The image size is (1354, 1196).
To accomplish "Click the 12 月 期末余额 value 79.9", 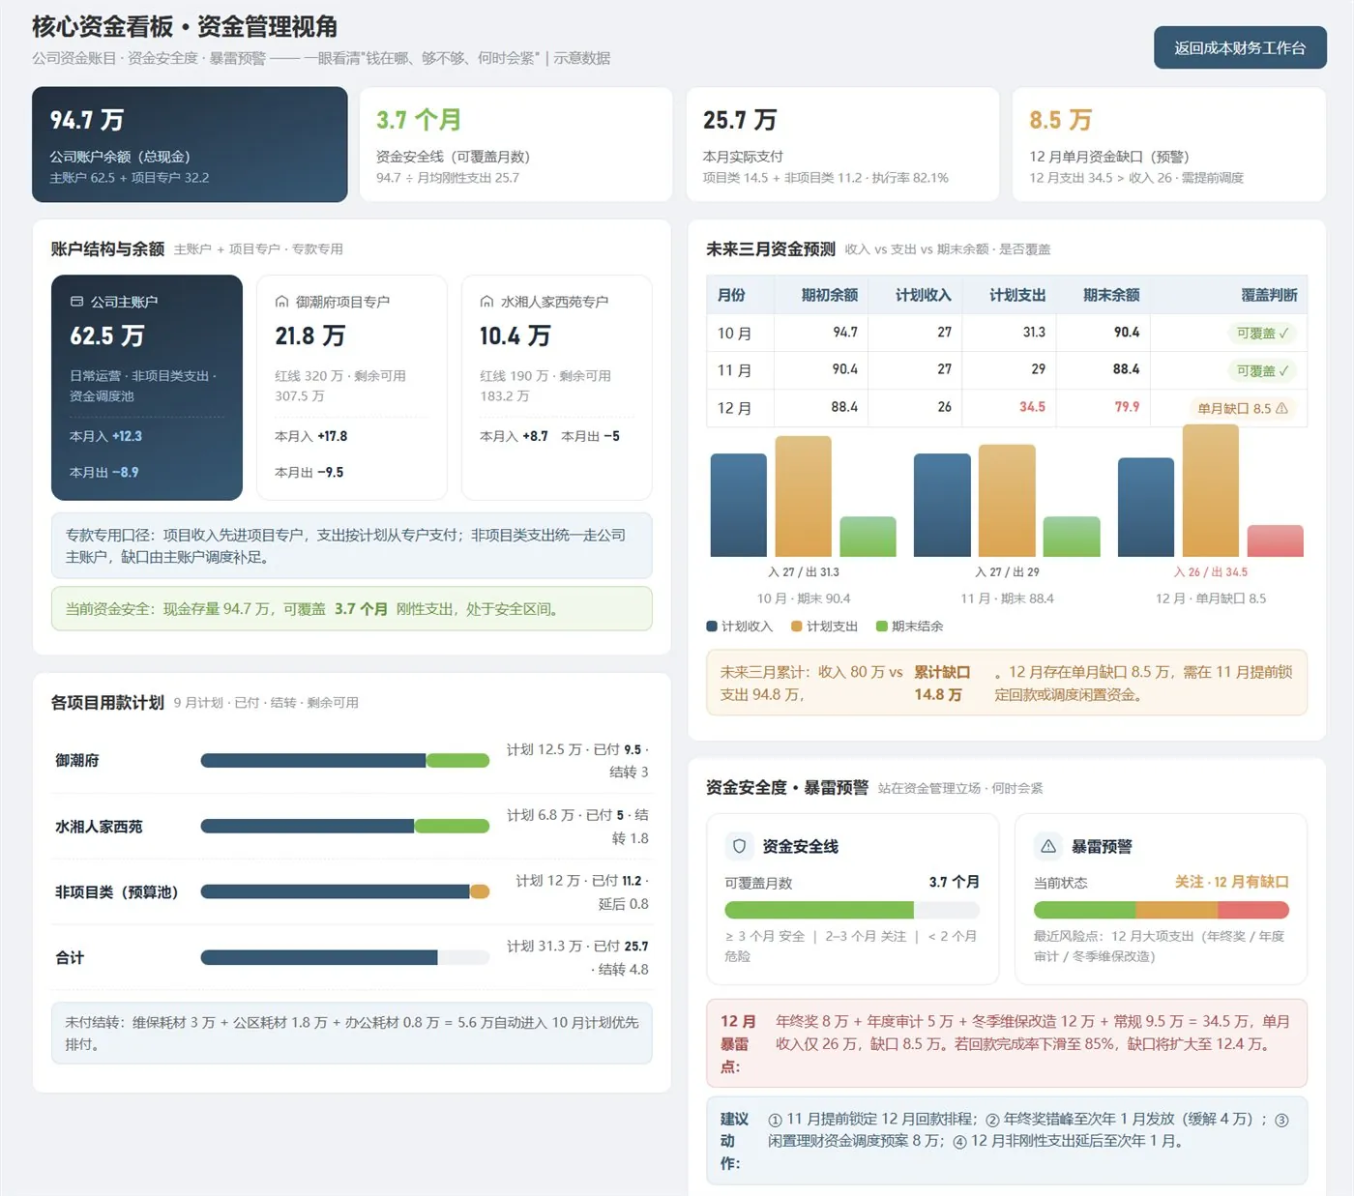I will (x=1127, y=407).
